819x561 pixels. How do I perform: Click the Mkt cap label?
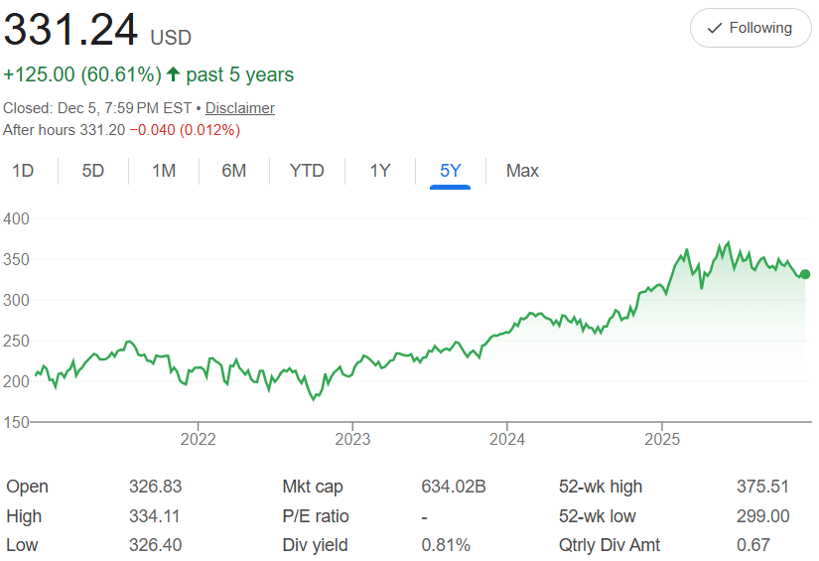click(x=312, y=487)
